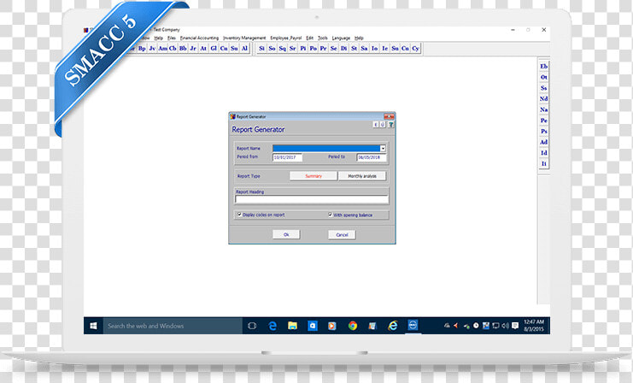Image resolution: width=633 pixels, height=383 pixels.
Task: Click the Na button in right sidebar
Action: coord(544,109)
